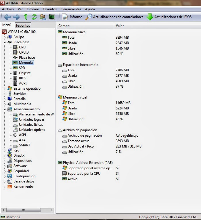Viewport: 201px width, 220px height.
Task: Select the C:\pagefile.sys value
Action: (127, 135)
